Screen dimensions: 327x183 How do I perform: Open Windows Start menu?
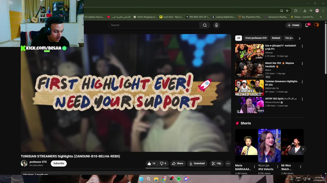pyautogui.click(x=141, y=179)
